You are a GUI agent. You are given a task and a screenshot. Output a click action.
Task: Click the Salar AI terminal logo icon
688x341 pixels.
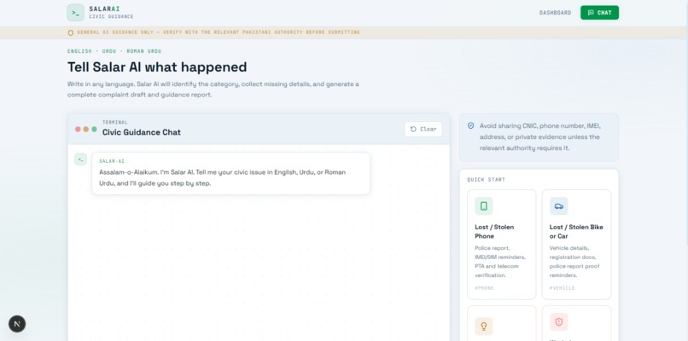click(75, 13)
